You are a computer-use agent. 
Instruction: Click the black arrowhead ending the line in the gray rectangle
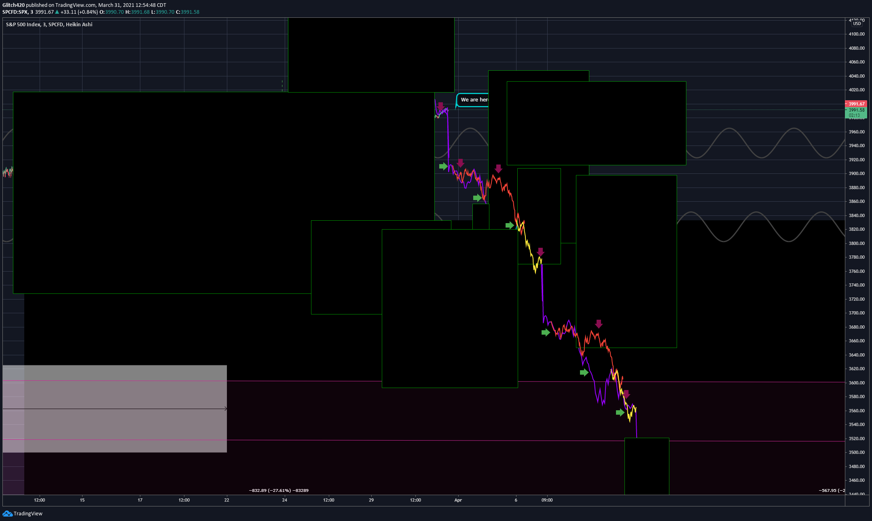pos(225,409)
